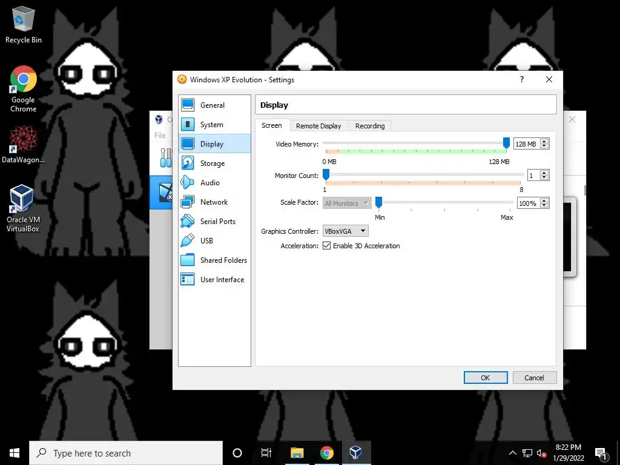
Task: Open the Windows Start menu
Action: (x=15, y=453)
